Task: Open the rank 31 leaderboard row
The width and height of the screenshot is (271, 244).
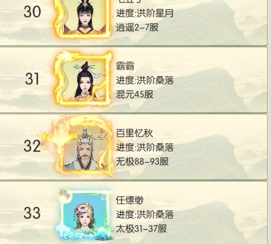Action: (133, 80)
